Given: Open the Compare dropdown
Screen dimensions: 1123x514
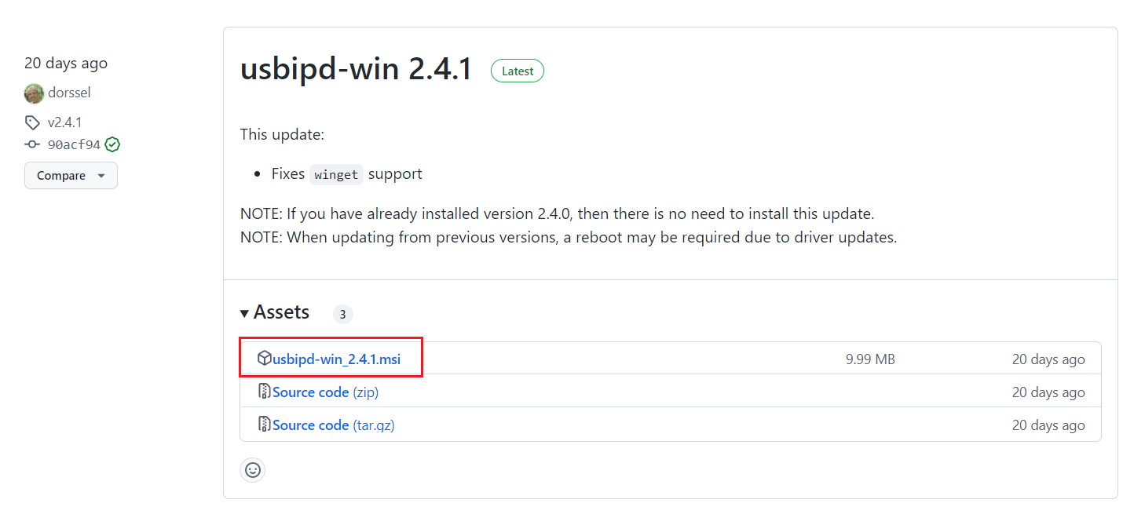Looking at the screenshot, I should click(x=71, y=176).
